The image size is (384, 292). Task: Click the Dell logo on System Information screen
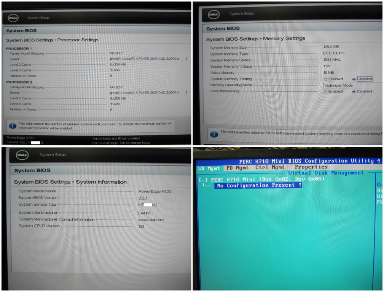click(x=22, y=155)
